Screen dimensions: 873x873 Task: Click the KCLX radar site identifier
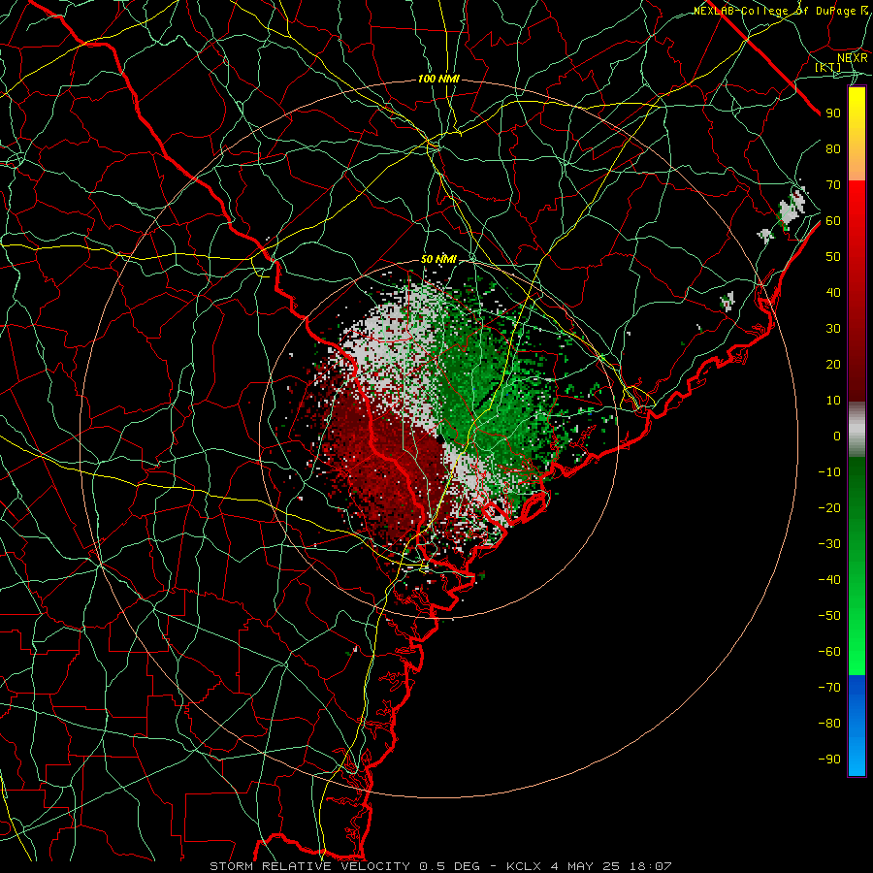click(x=524, y=866)
